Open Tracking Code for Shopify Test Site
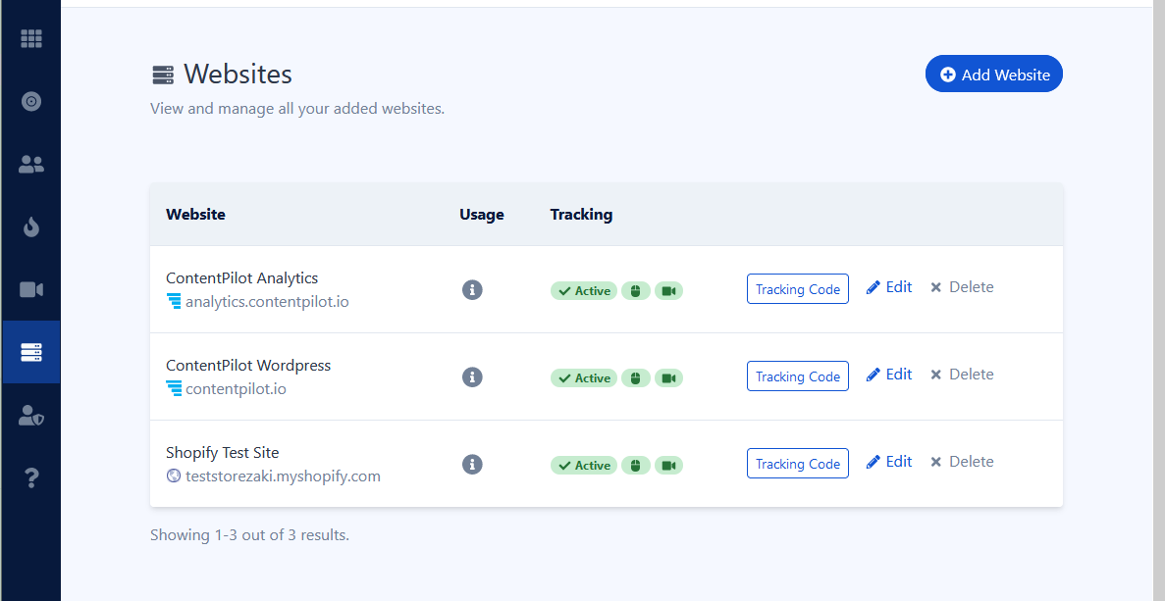Viewport: 1165px width, 601px height. tap(797, 464)
